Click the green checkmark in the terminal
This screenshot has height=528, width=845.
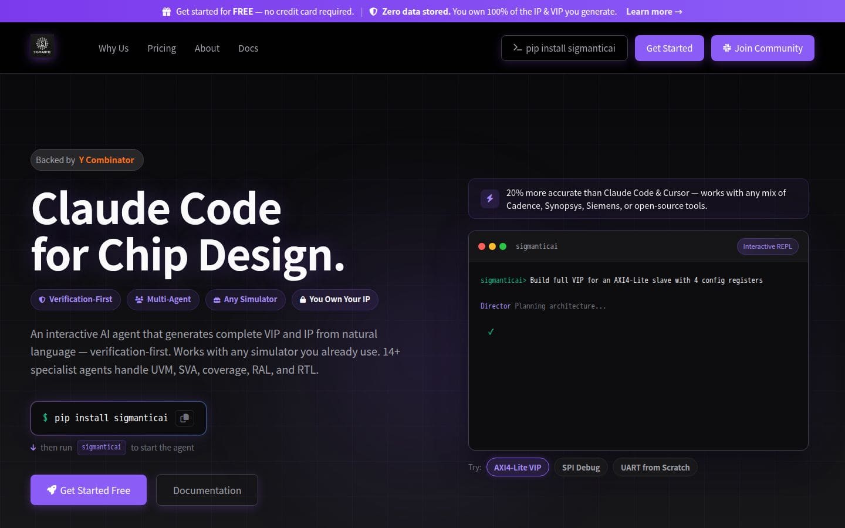coord(491,332)
